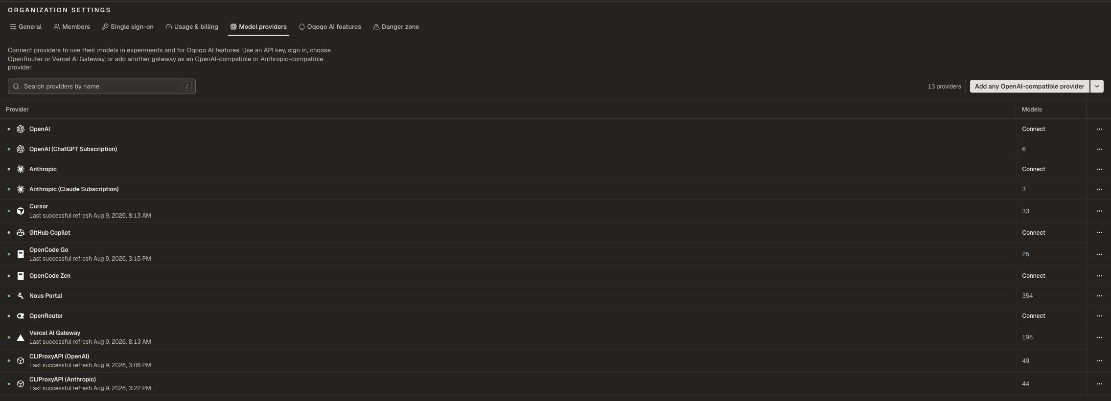
Task: Click the 25 models count for OpenCode Go
Action: click(1025, 254)
